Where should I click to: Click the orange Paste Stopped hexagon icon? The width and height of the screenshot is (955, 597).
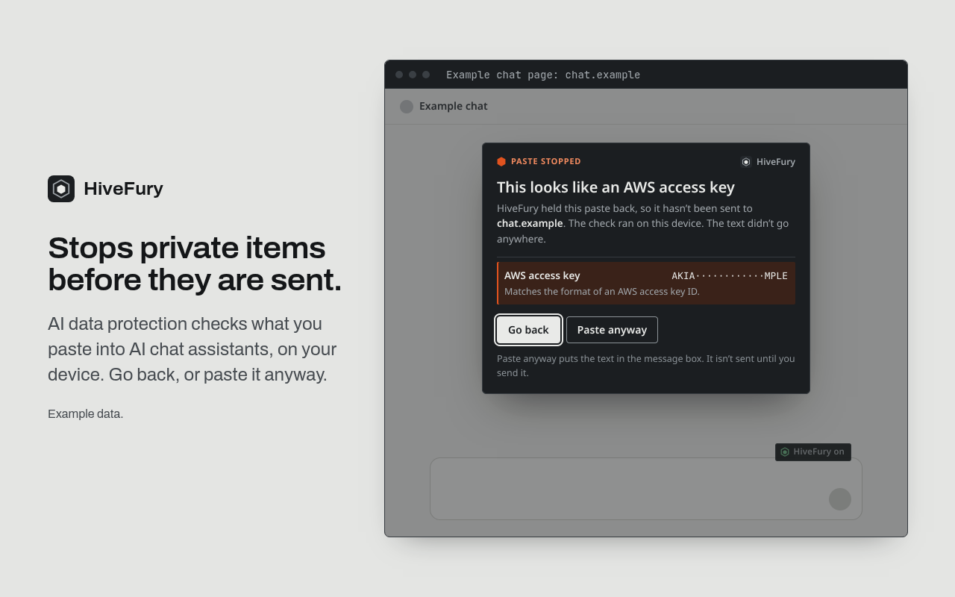[501, 161]
